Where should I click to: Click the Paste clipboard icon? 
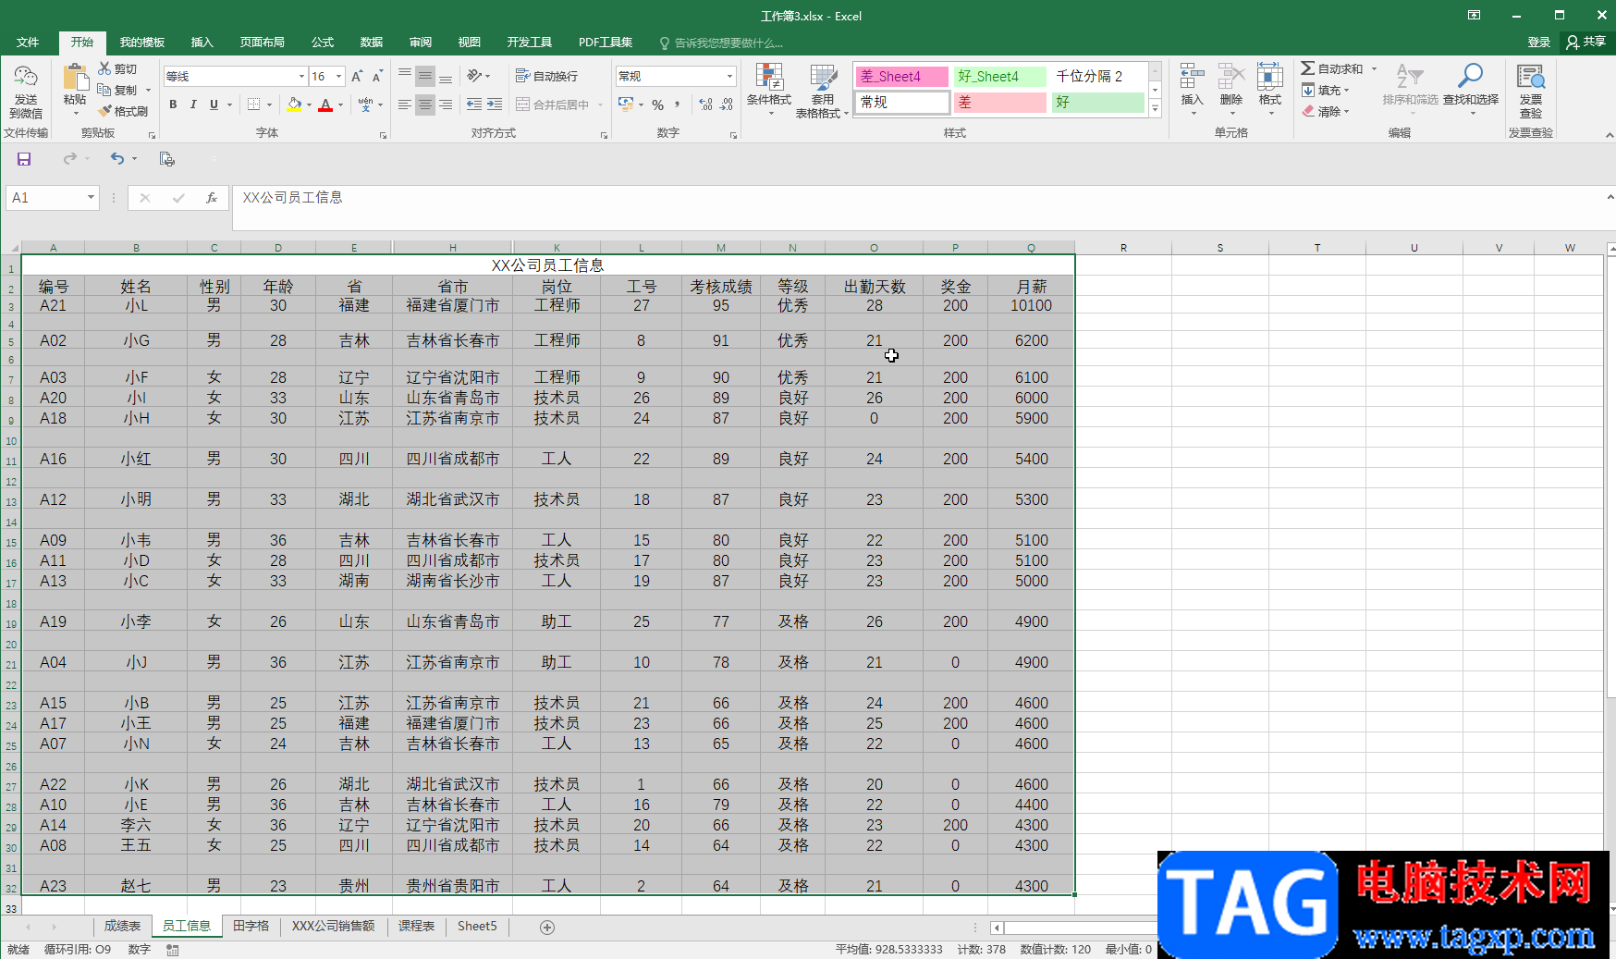(75, 78)
